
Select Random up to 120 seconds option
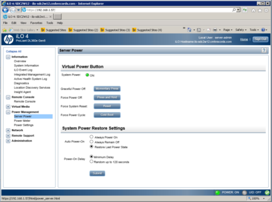(x=91, y=161)
